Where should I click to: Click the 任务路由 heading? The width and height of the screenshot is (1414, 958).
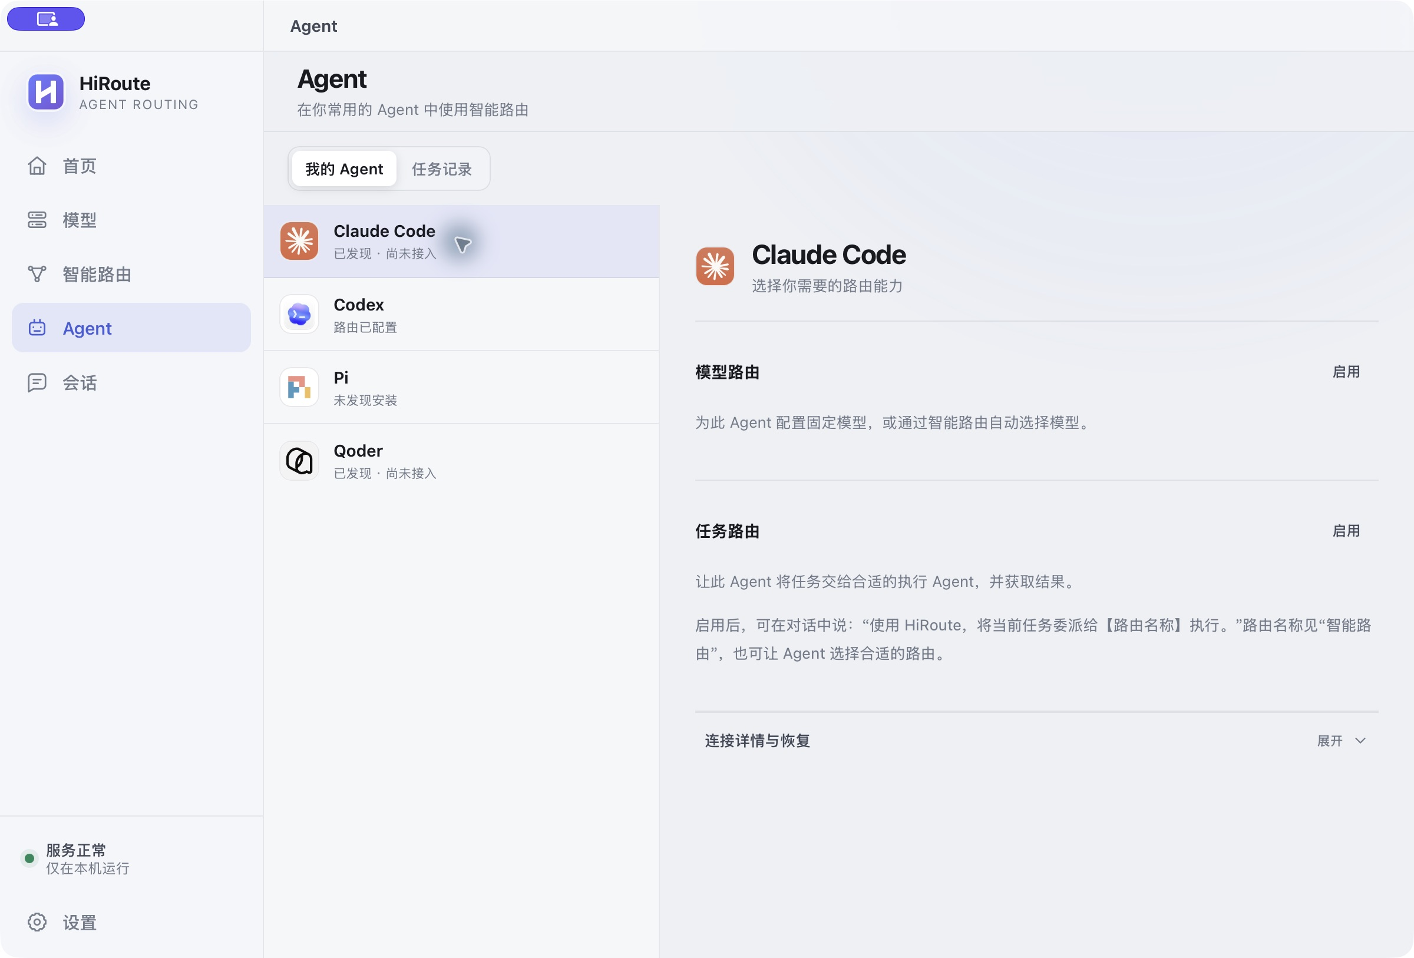point(728,531)
